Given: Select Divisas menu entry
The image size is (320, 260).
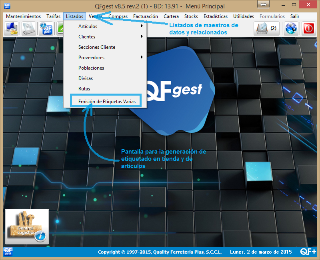Looking at the screenshot, I should click(x=105, y=78).
